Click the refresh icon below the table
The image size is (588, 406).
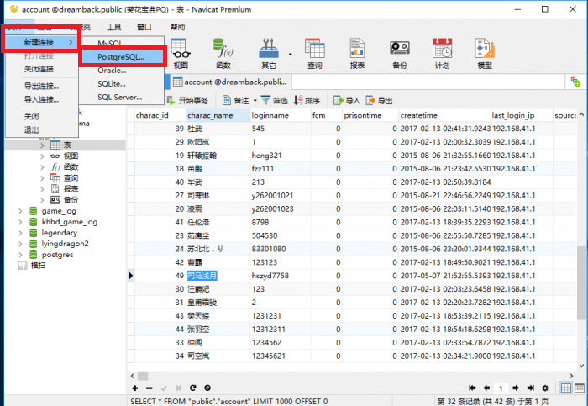click(x=193, y=388)
